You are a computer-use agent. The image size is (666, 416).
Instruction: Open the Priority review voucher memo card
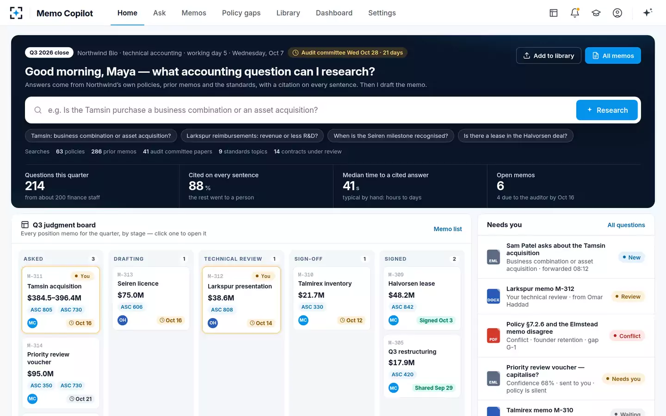coord(61,373)
